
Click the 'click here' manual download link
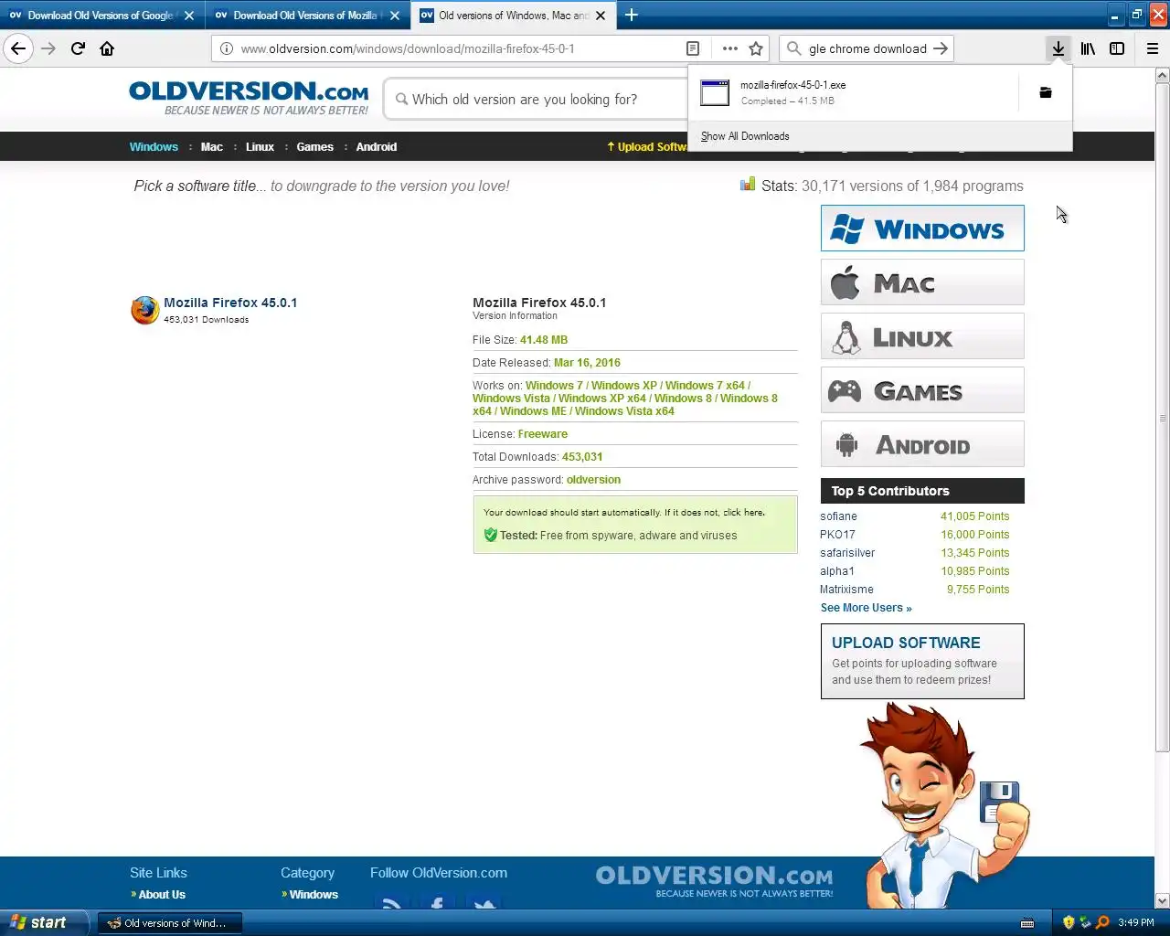click(x=743, y=513)
